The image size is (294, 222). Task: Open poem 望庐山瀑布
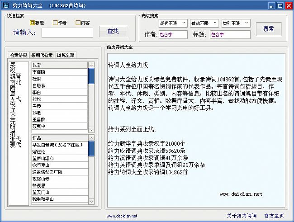60,158
